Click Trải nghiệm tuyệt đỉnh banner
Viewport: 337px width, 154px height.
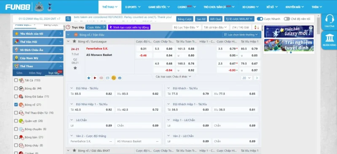point(289,45)
